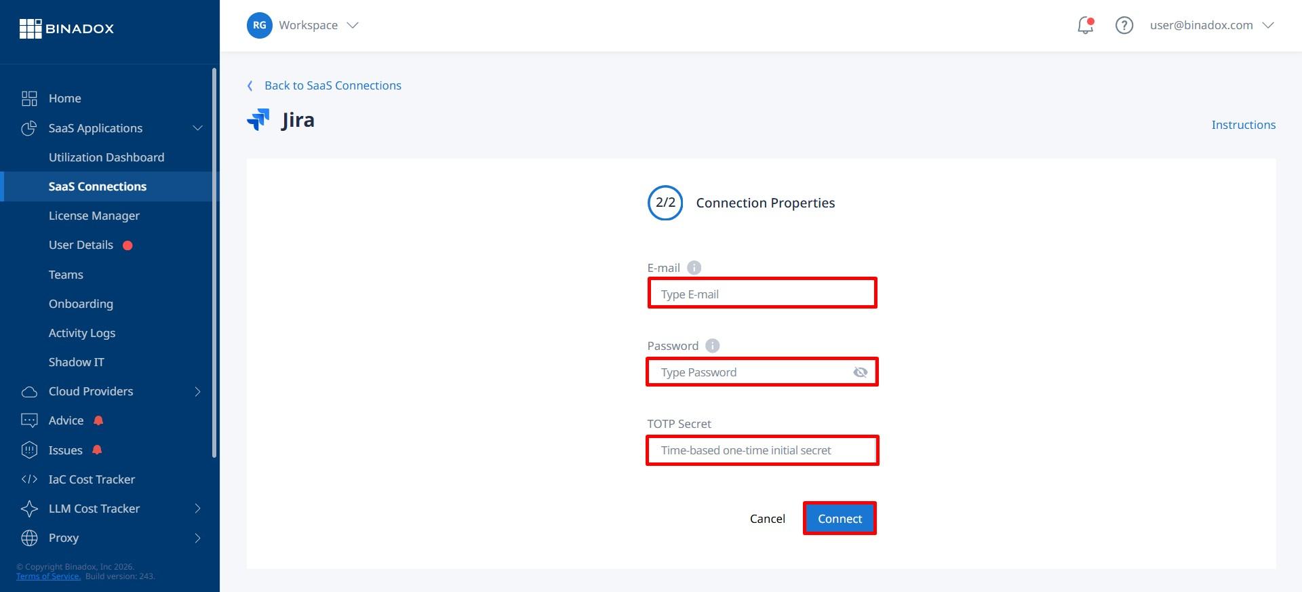Open the help question mark icon
This screenshot has width=1302, height=592.
(x=1124, y=26)
